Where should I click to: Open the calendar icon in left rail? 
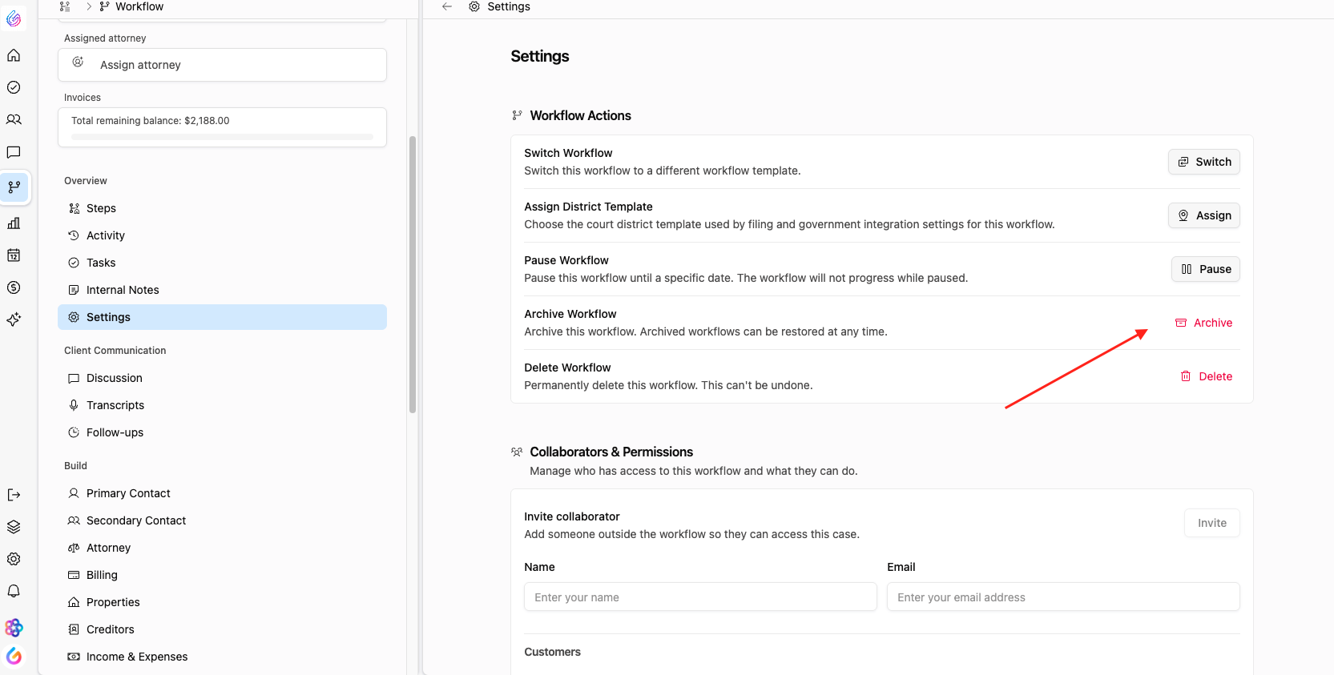point(14,255)
